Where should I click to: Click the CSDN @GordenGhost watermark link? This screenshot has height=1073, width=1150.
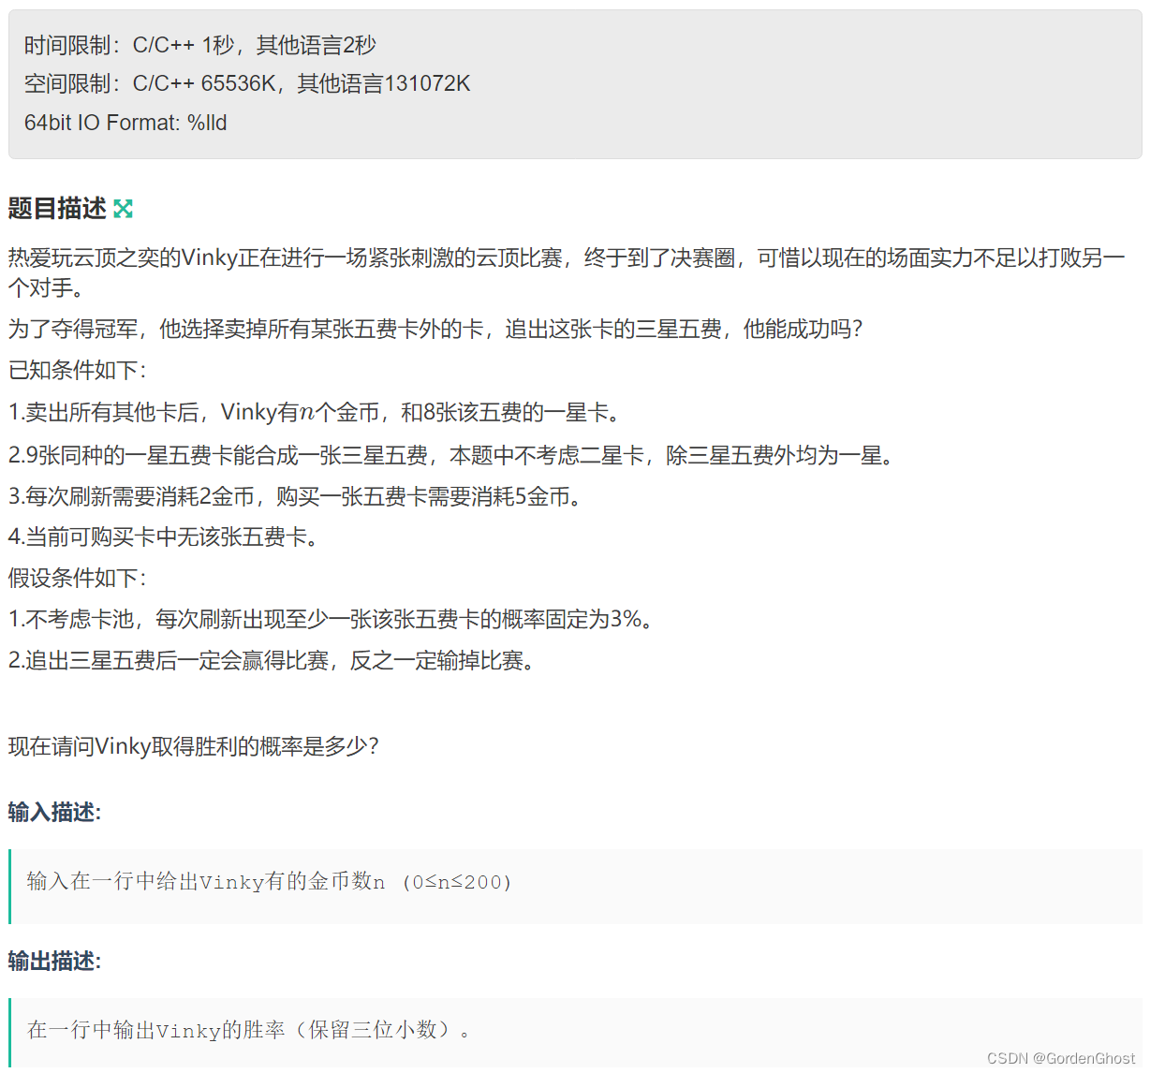pyautogui.click(x=1063, y=1057)
